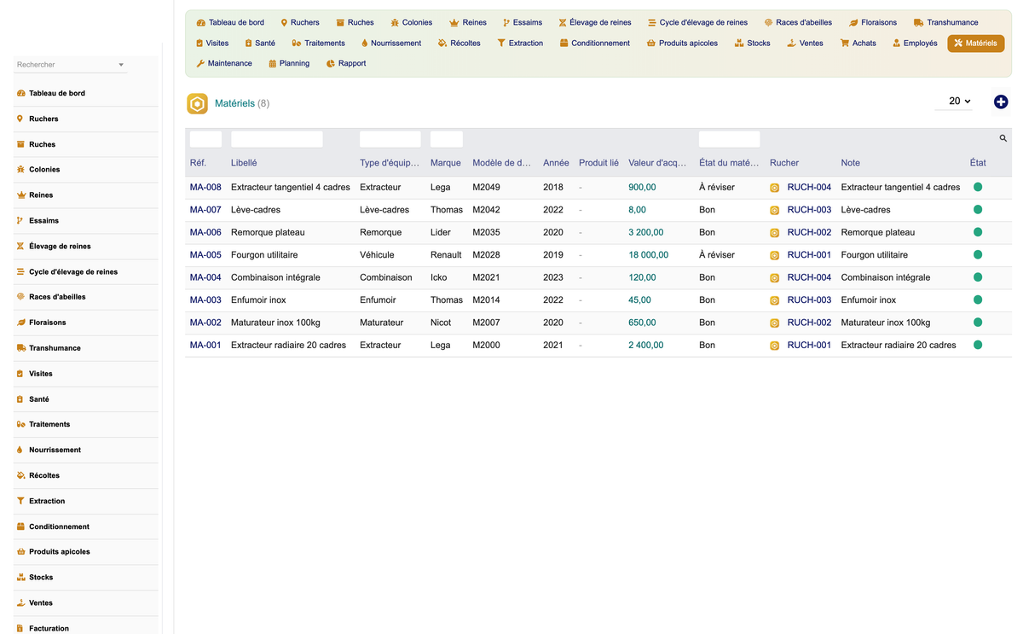Click the Nourrissement drop icon in sidebar
Viewport: 1023px width, 634px height.
pos(20,450)
